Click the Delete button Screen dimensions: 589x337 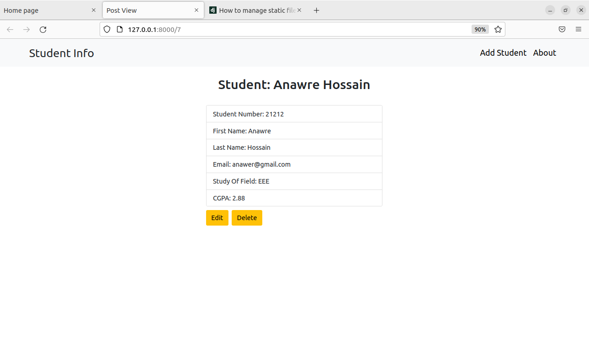247,218
